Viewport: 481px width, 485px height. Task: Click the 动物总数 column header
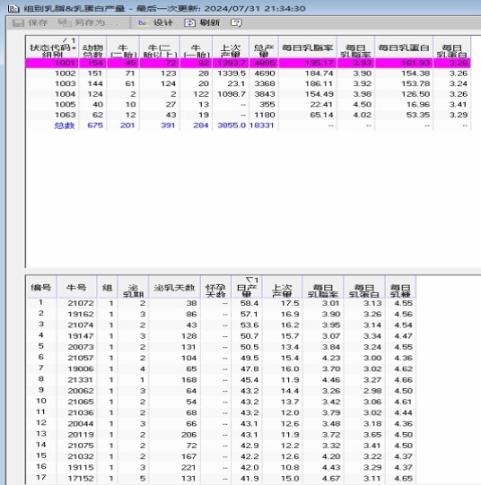click(92, 48)
